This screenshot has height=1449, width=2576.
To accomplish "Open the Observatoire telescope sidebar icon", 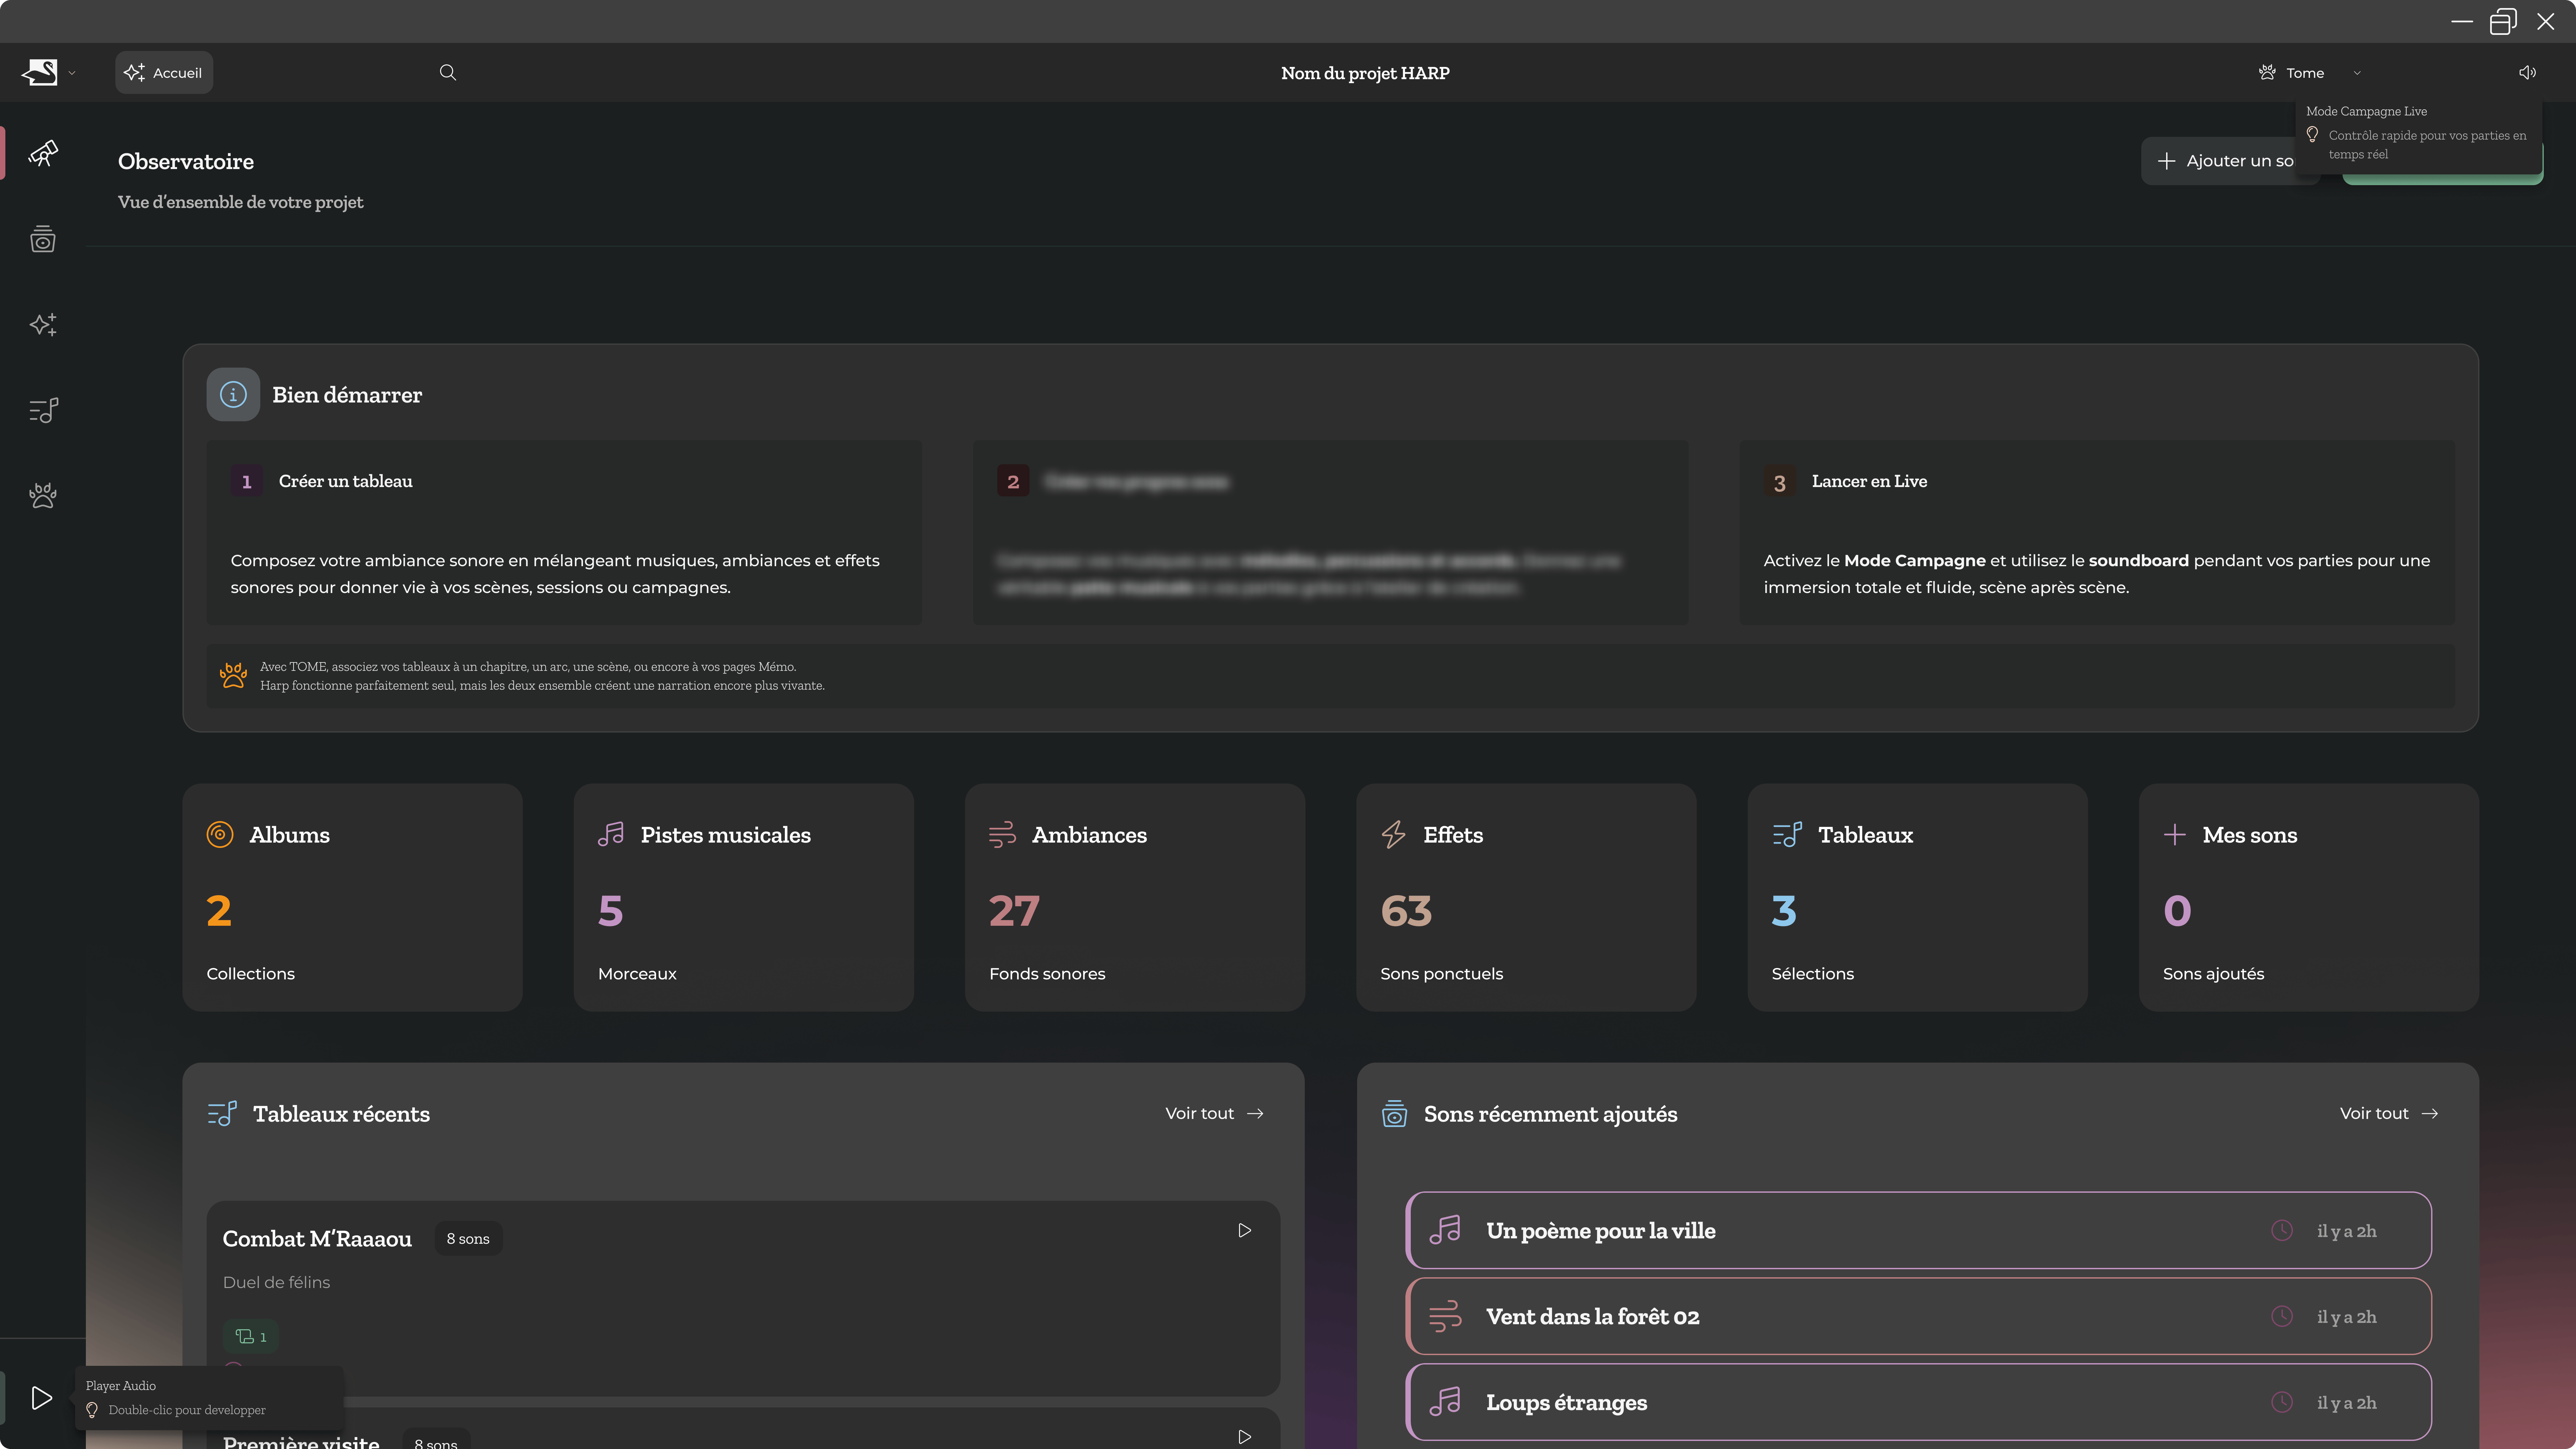I will 43,153.
